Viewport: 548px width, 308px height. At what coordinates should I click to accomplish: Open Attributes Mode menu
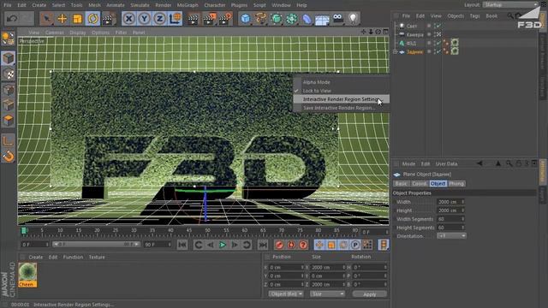(x=408, y=163)
